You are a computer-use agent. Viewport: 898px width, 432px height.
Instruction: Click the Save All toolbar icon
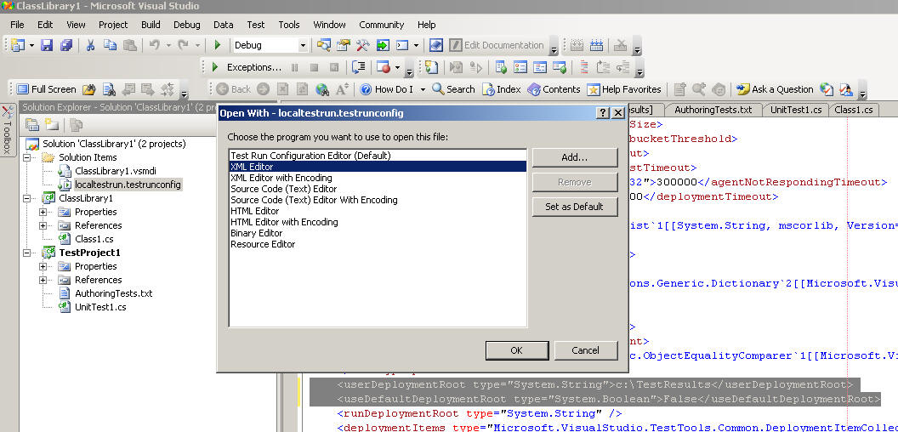point(65,45)
